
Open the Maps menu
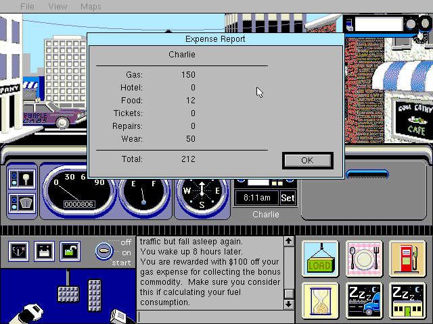point(91,6)
